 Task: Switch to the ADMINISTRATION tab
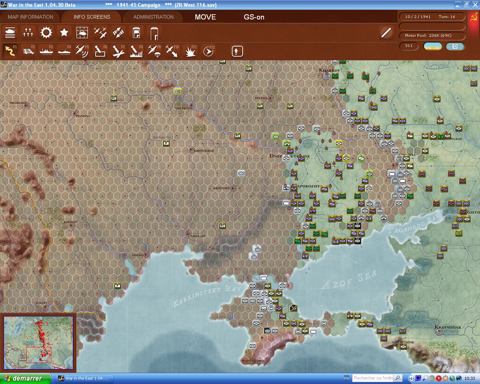pos(153,17)
